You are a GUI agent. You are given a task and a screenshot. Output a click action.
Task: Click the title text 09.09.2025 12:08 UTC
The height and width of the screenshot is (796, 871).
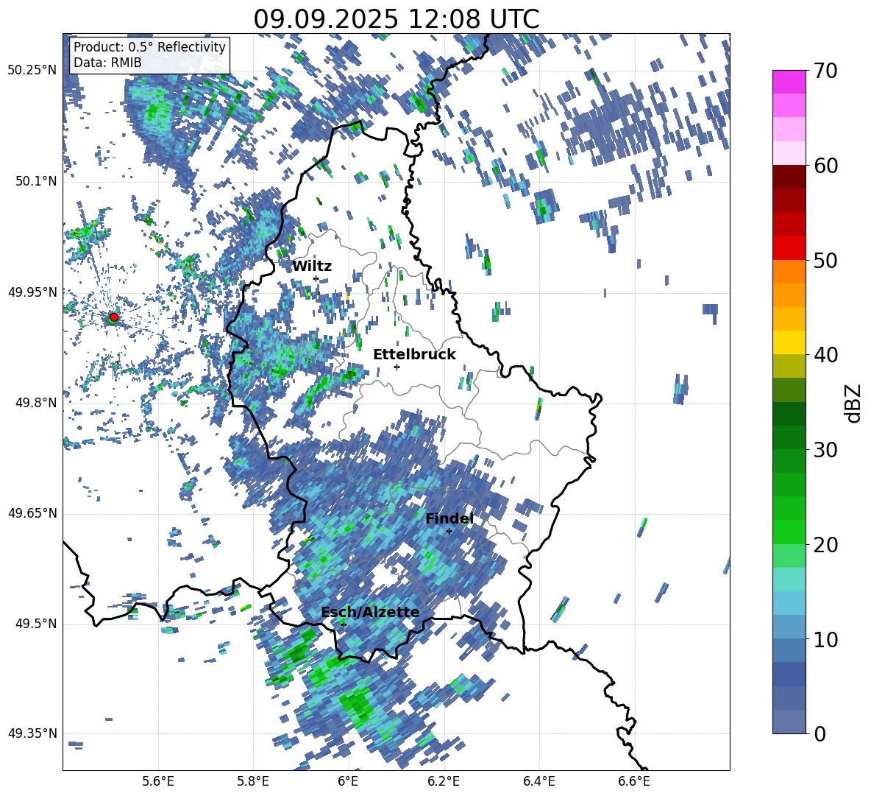click(x=396, y=19)
